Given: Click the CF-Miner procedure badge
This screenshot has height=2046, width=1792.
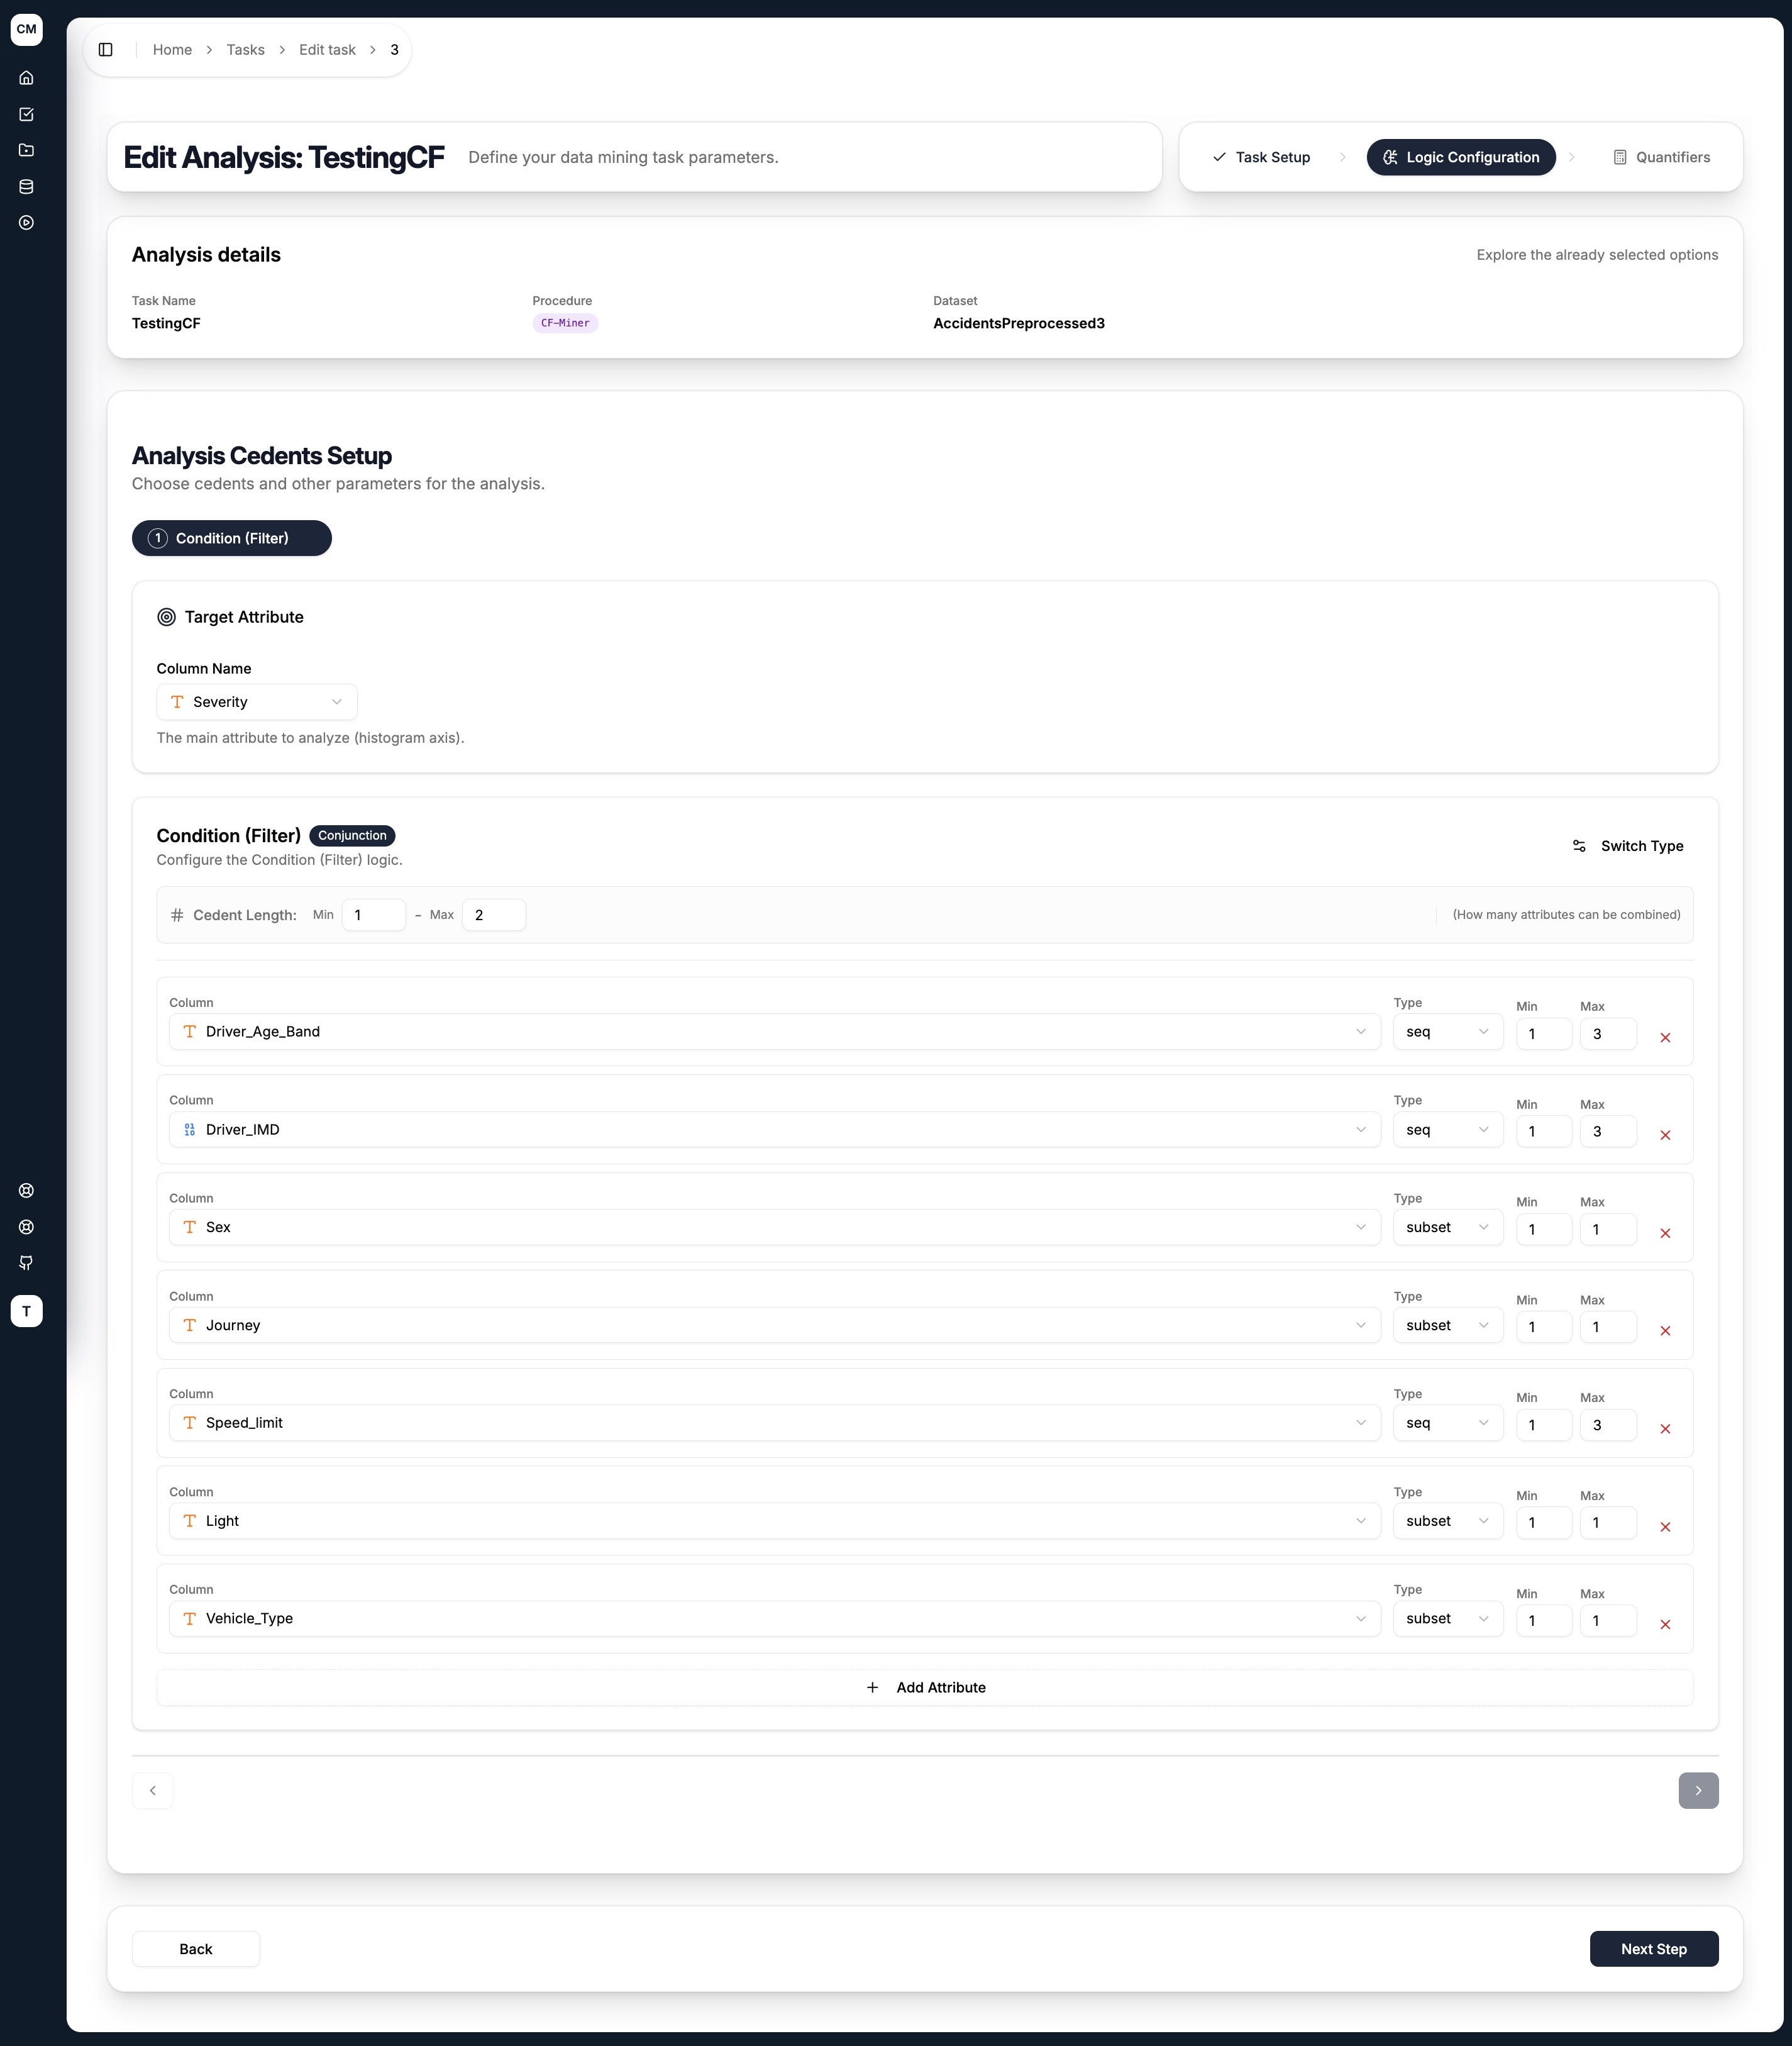Looking at the screenshot, I should click(565, 323).
